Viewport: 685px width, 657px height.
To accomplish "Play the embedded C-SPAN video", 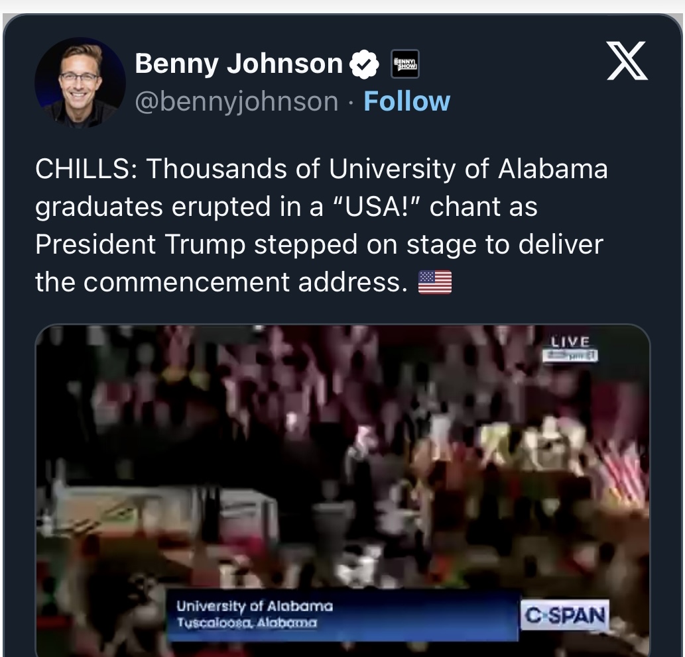I will pyautogui.click(x=342, y=491).
